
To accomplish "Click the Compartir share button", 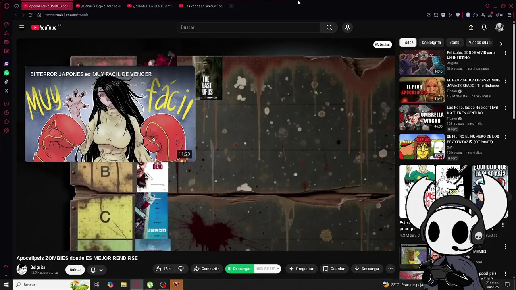I will coord(206,269).
